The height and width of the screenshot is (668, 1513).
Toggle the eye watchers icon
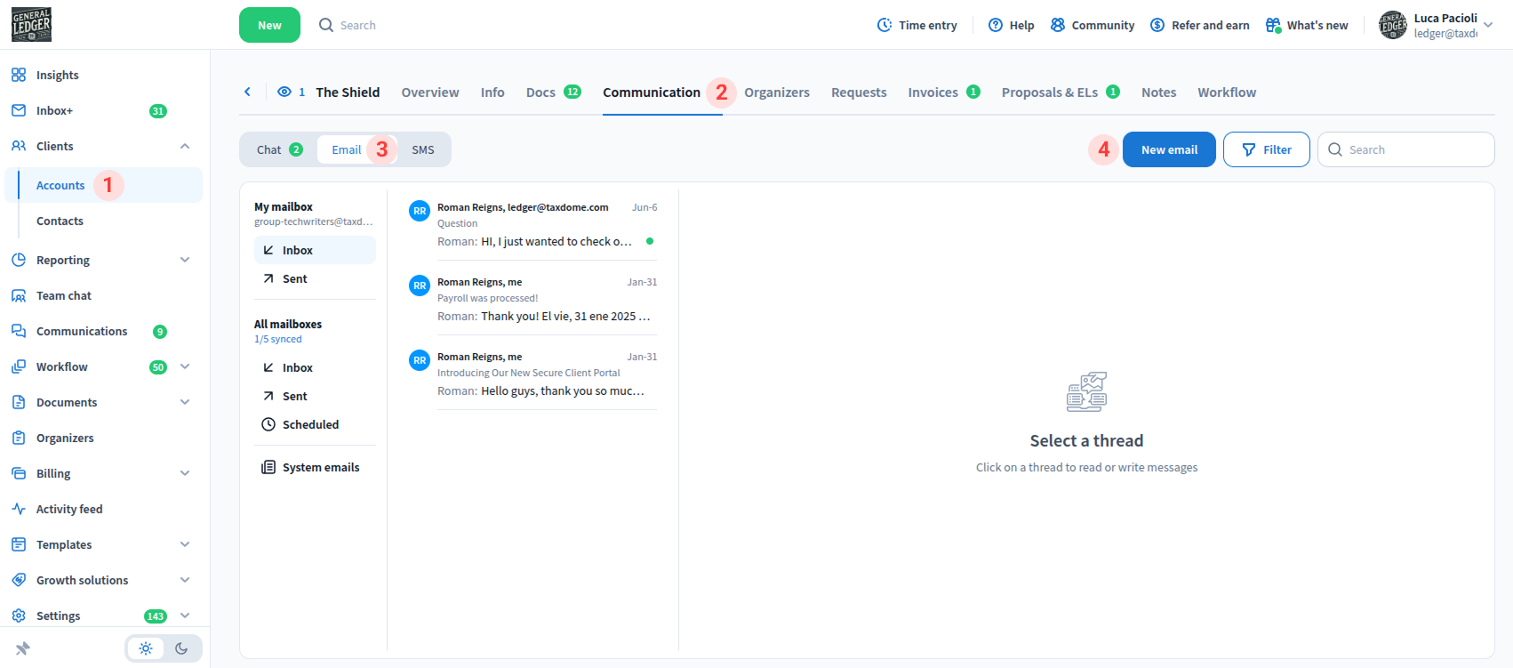pyautogui.click(x=284, y=92)
